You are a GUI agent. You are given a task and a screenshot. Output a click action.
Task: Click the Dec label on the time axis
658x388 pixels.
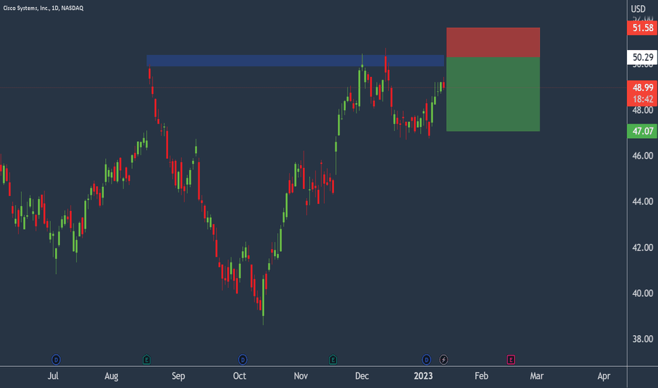[361, 376]
